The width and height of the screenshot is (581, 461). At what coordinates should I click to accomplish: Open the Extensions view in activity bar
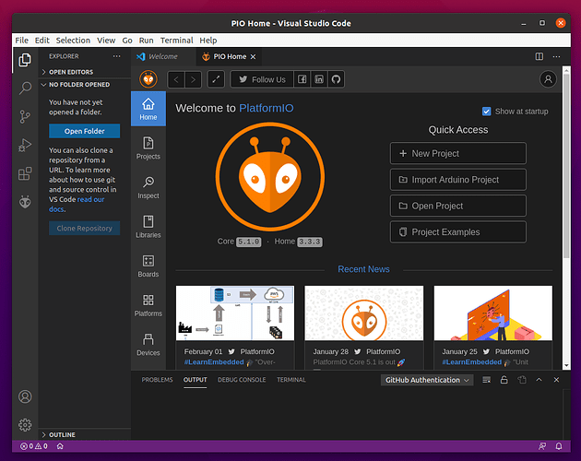[x=25, y=173]
